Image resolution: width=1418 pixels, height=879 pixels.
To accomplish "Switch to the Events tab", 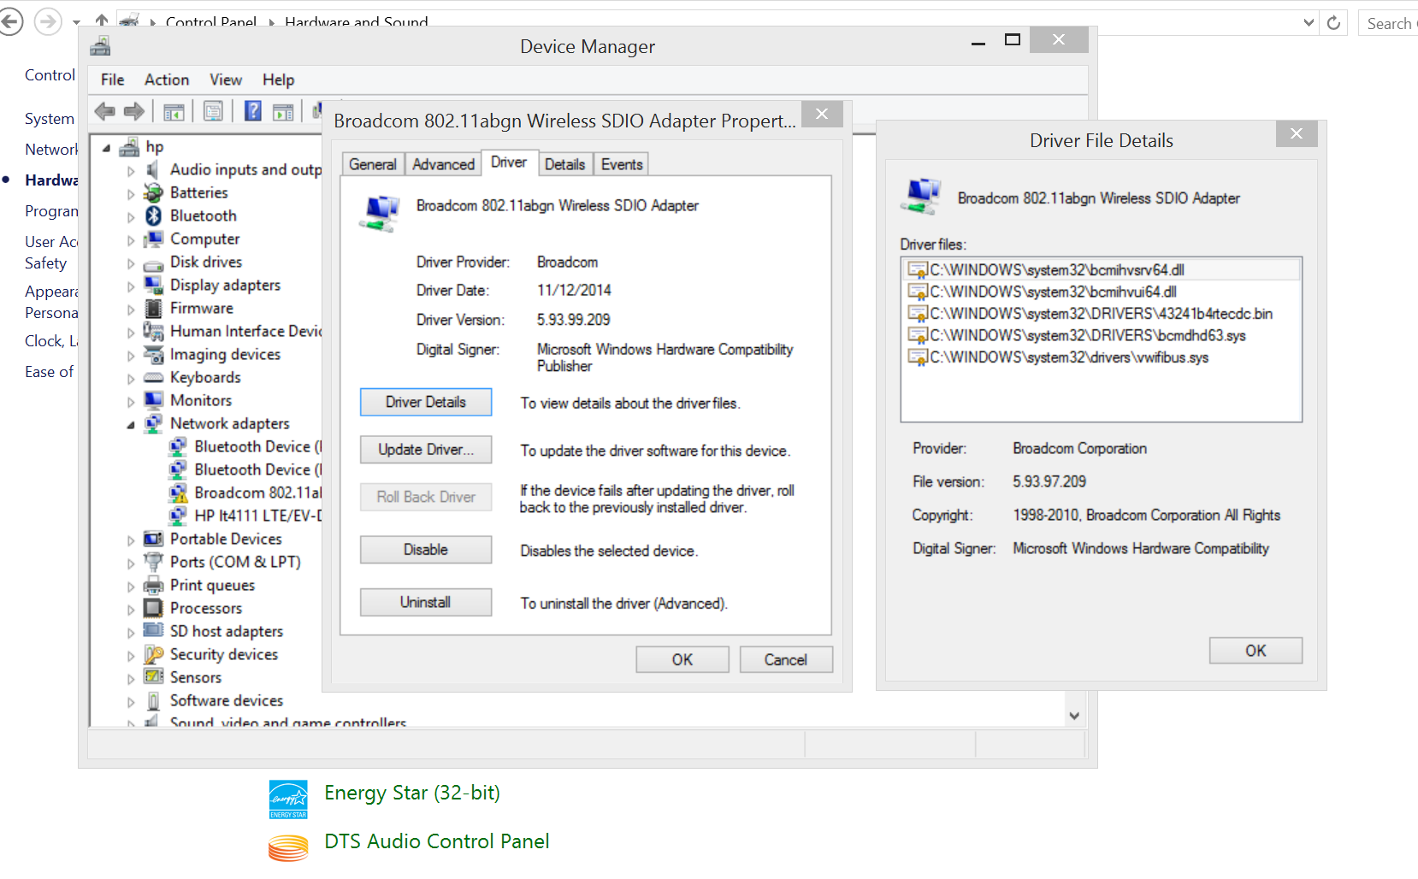I will 622,164.
